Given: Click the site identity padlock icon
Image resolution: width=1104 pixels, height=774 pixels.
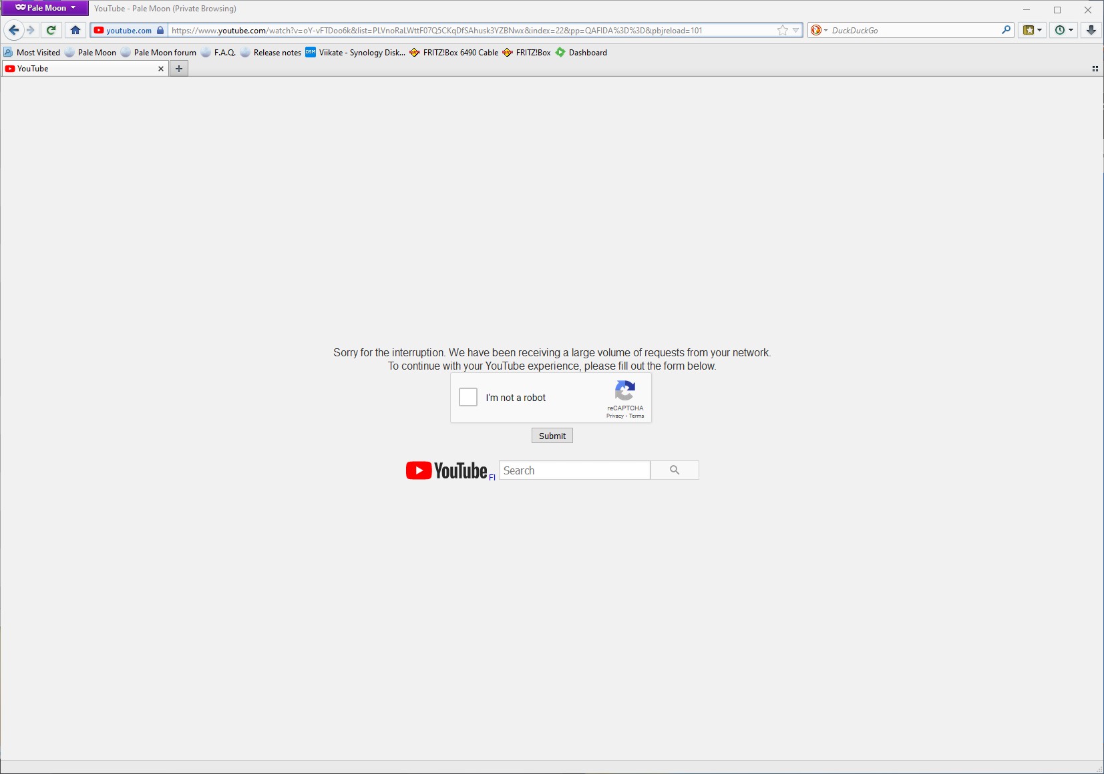Looking at the screenshot, I should pos(160,30).
